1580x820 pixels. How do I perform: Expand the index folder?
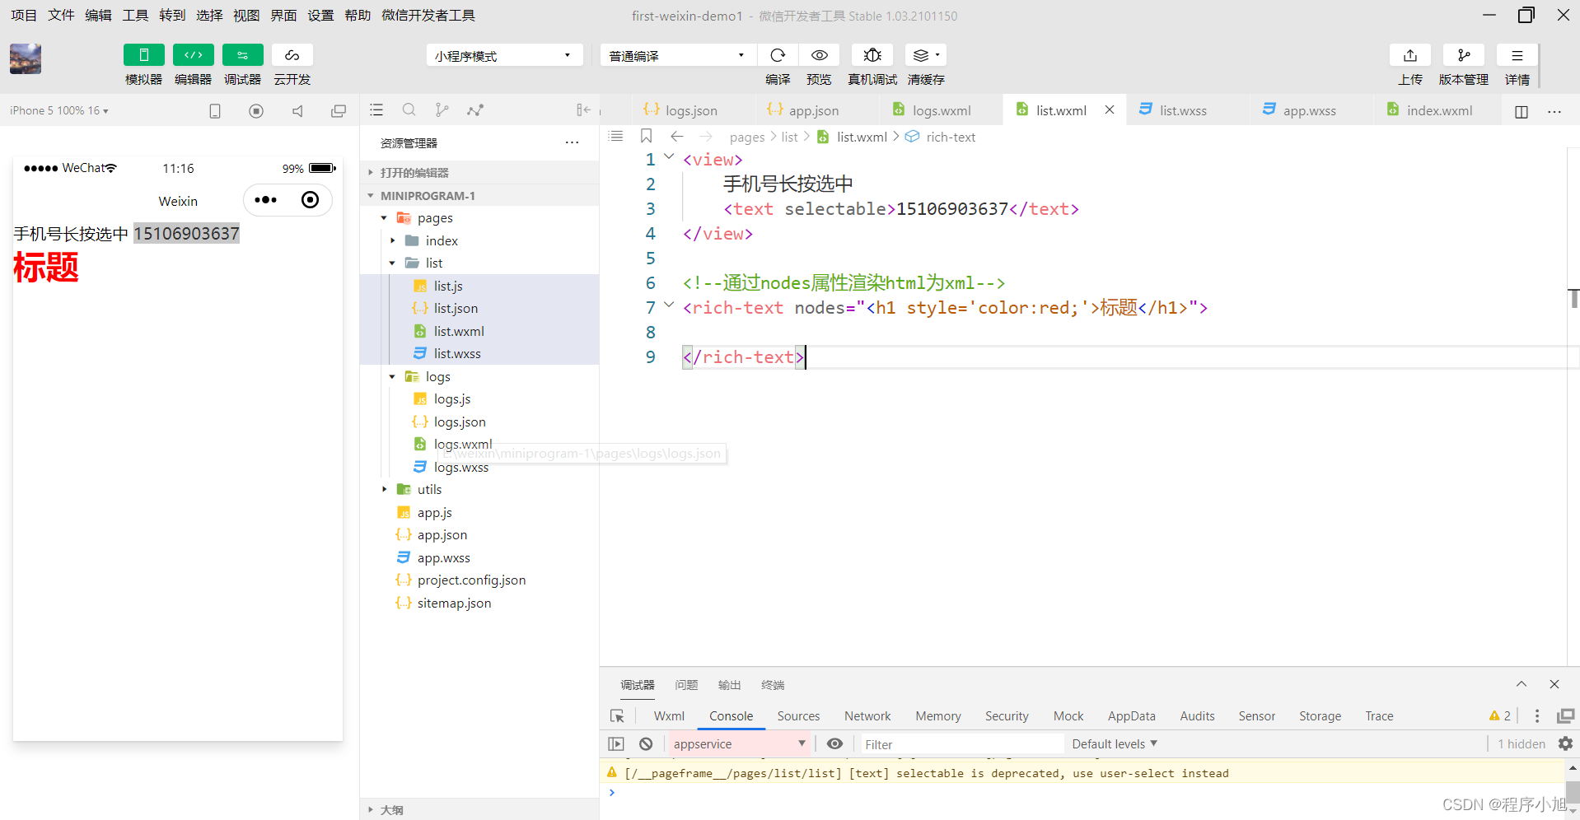tap(392, 240)
